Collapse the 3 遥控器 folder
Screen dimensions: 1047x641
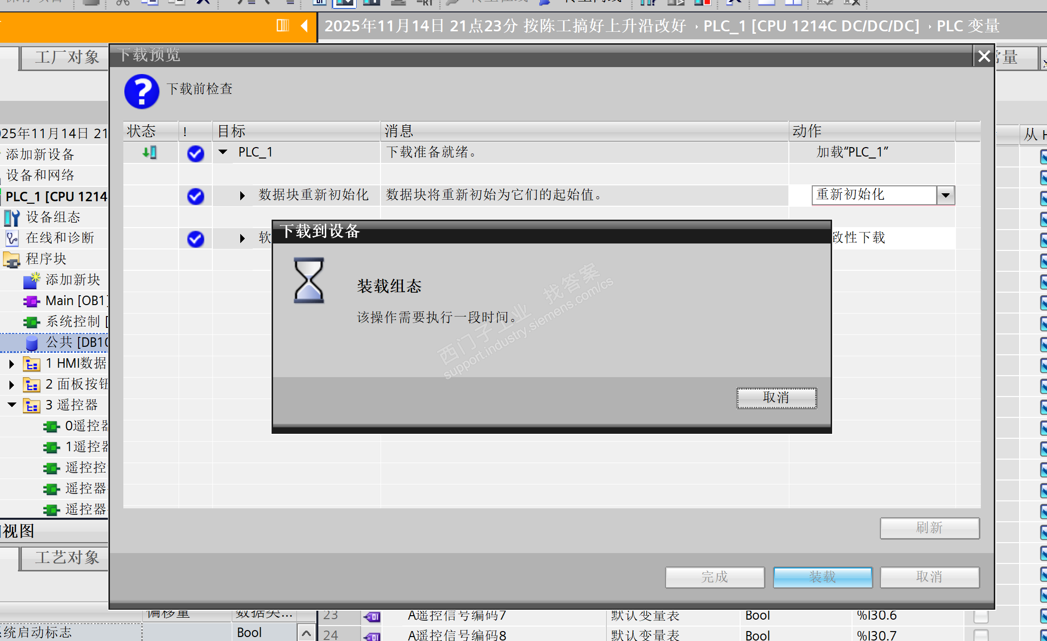(12, 405)
